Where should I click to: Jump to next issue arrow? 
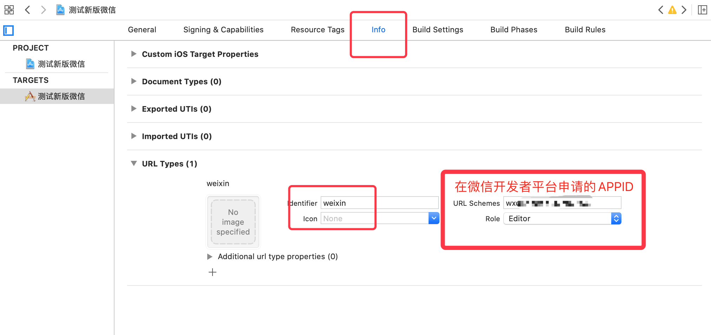pyautogui.click(x=684, y=10)
